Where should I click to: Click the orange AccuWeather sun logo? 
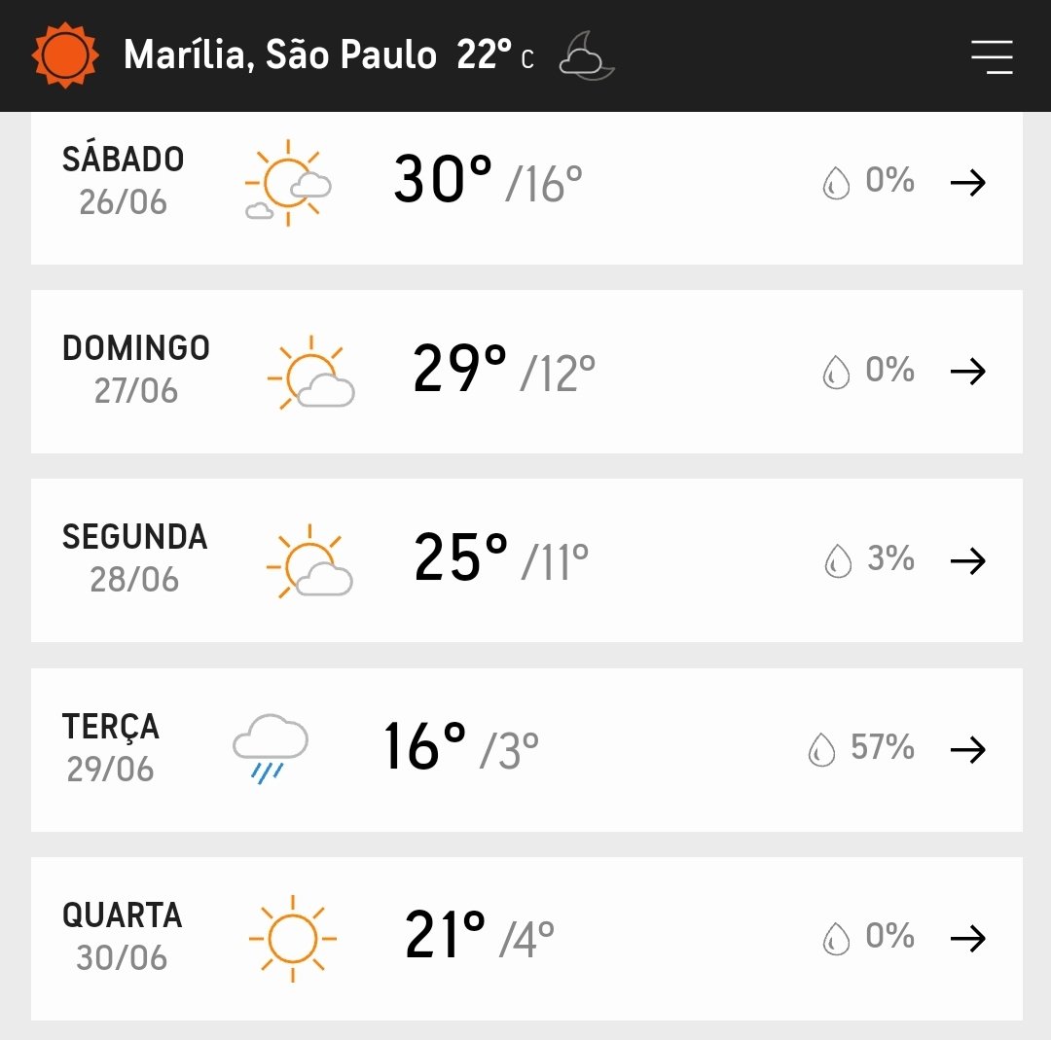(x=65, y=54)
